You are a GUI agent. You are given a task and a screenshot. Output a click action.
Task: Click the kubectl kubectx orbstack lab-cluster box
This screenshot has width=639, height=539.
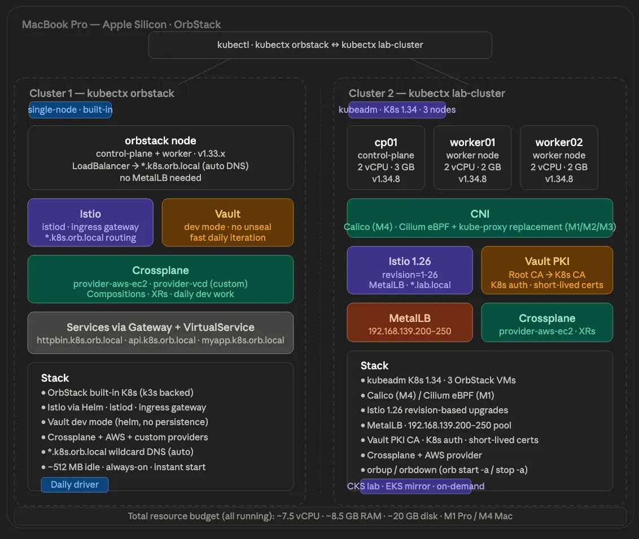pyautogui.click(x=320, y=45)
